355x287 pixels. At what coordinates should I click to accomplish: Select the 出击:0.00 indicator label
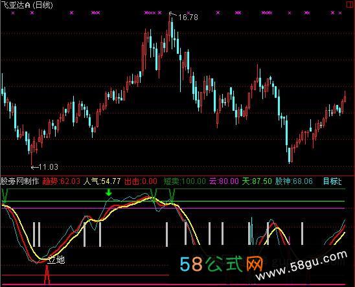point(141,181)
